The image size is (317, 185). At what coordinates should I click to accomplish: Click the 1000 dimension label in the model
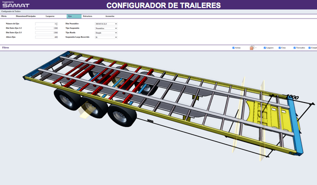(x=292, y=97)
